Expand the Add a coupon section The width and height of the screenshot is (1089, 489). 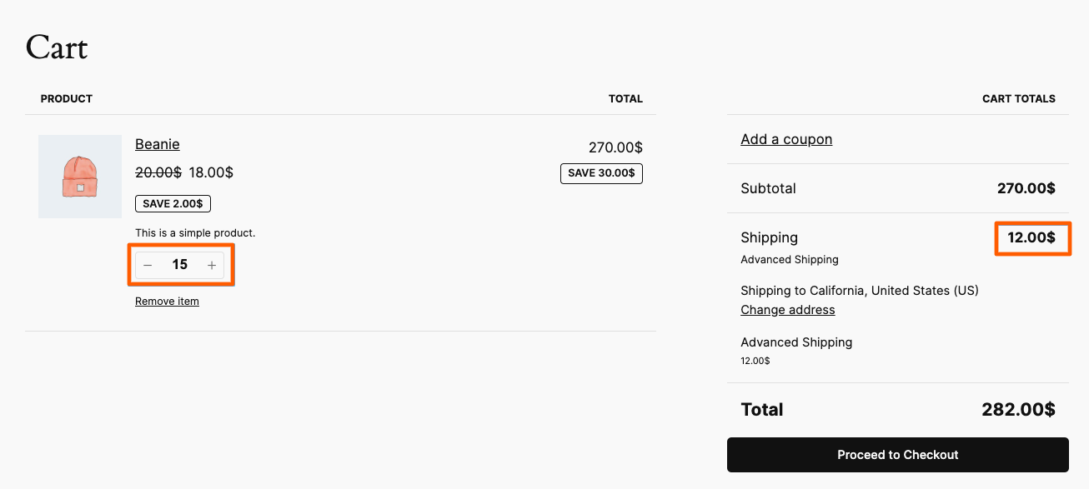pos(786,139)
